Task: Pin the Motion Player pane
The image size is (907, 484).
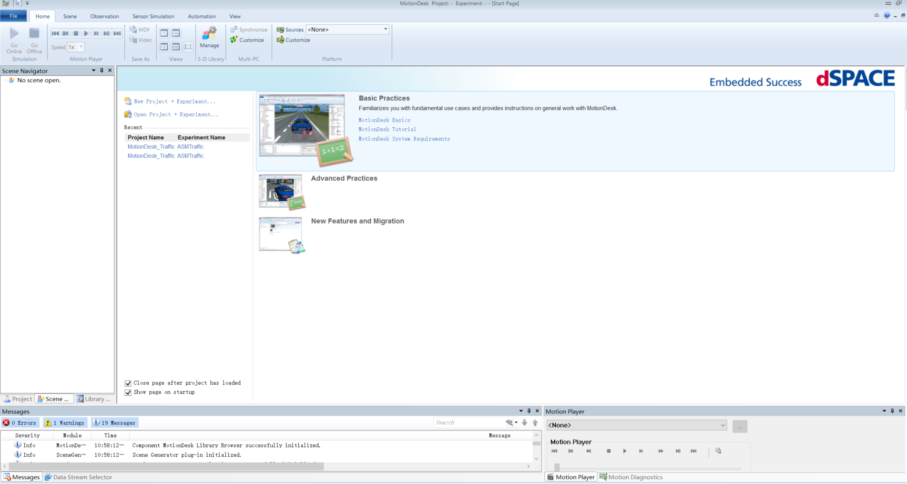Action: (x=892, y=411)
